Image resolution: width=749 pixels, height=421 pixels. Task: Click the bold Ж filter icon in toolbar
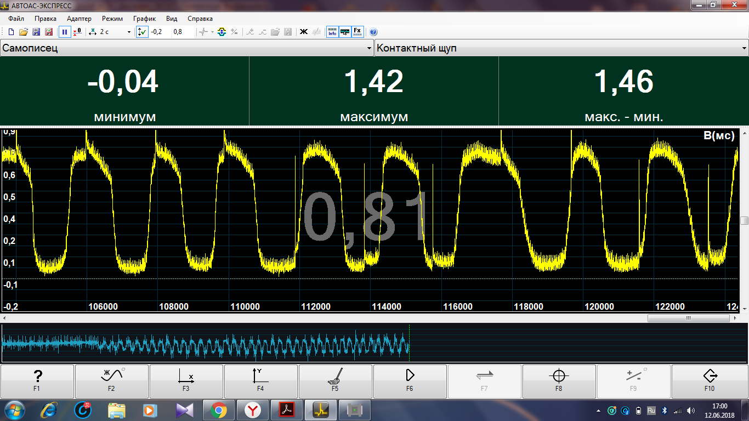tap(304, 32)
